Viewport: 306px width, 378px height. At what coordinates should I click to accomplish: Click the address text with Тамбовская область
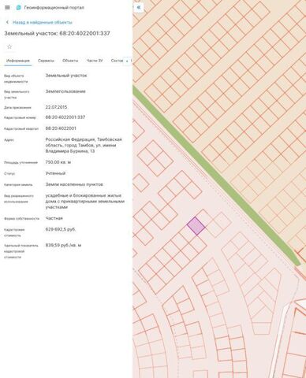click(x=84, y=145)
